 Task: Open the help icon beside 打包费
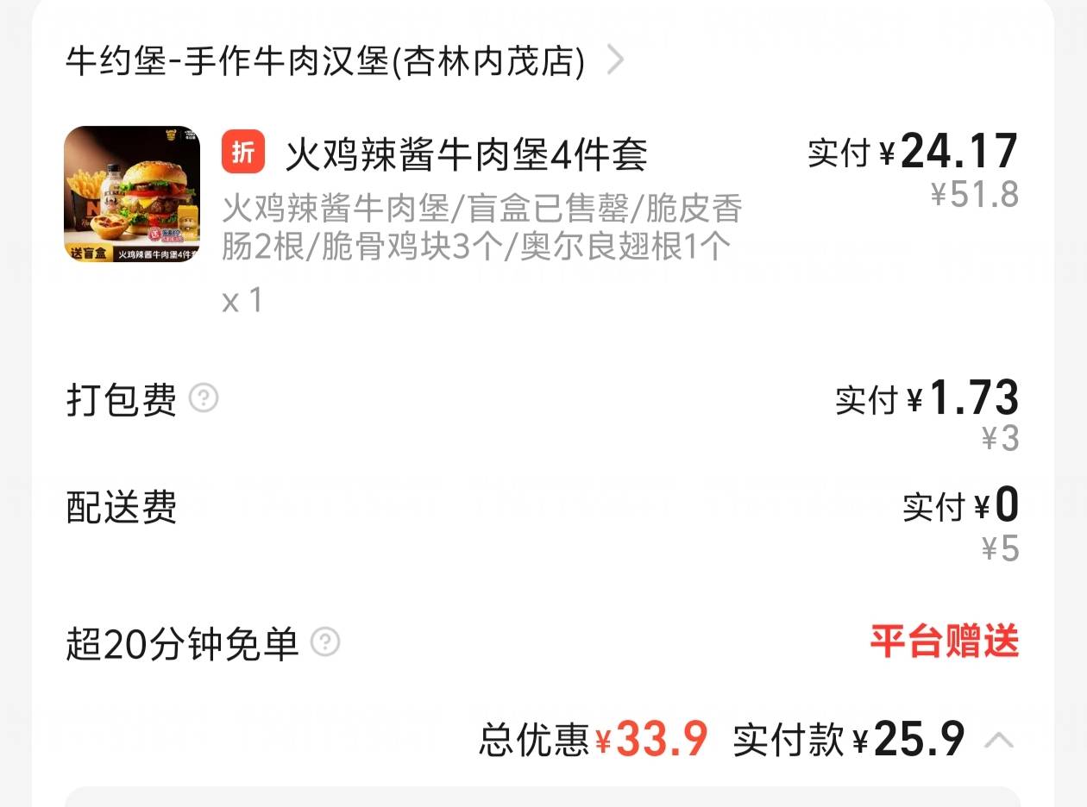[x=204, y=399]
